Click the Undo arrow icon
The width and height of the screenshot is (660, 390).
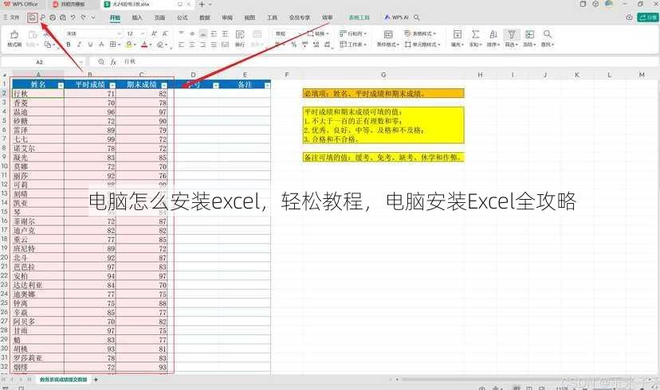pos(73,18)
